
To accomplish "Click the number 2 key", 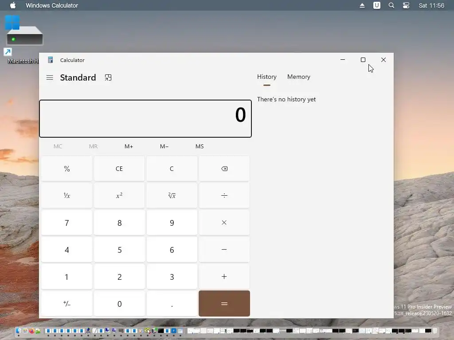I will pyautogui.click(x=119, y=277).
